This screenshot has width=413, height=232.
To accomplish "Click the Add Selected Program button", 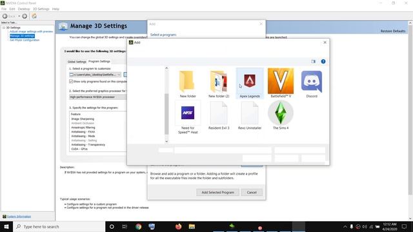I will 218,192.
